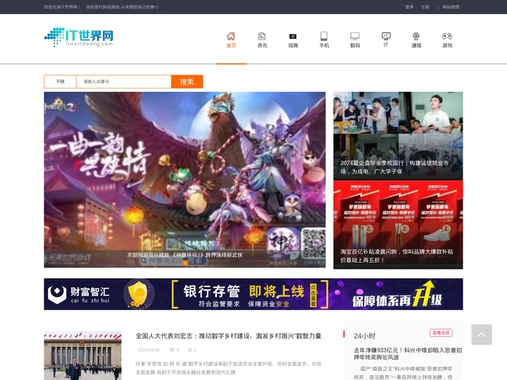Click the IT世界网 site logo
The height and width of the screenshot is (380, 507).
tap(79, 37)
